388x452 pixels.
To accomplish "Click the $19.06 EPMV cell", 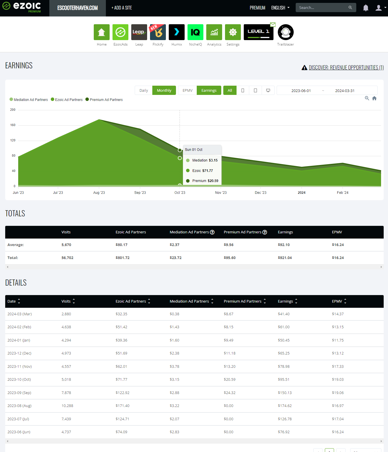I will 338,393.
